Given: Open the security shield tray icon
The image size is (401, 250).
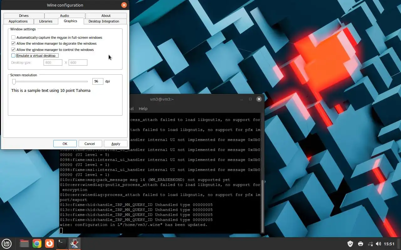Looking at the screenshot, I should 350,244.
